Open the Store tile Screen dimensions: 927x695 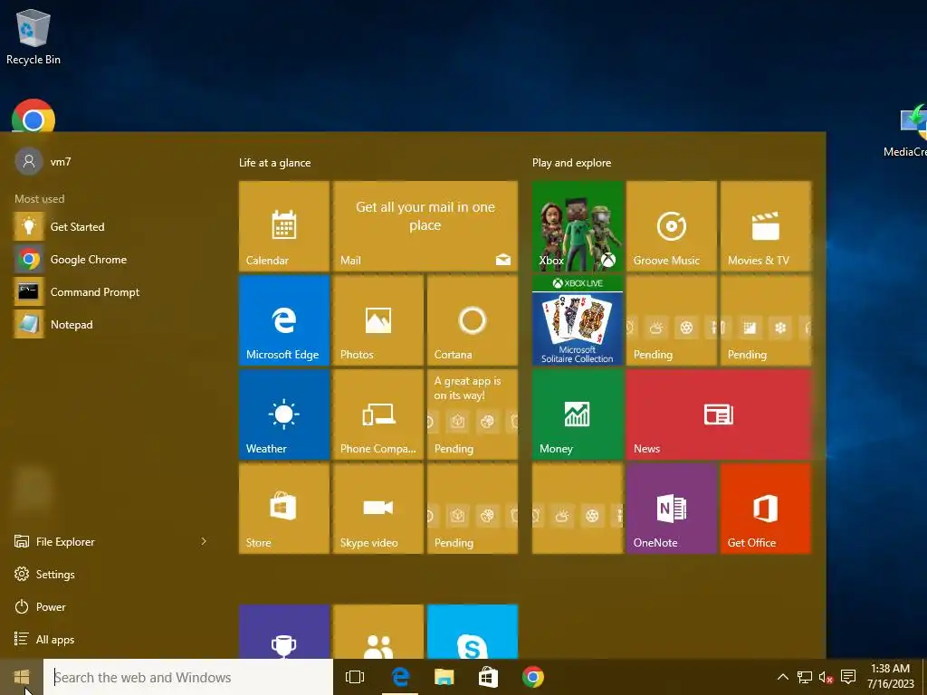tap(283, 508)
